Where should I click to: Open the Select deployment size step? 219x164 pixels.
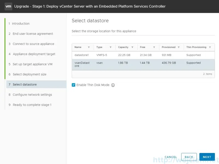point(29,74)
